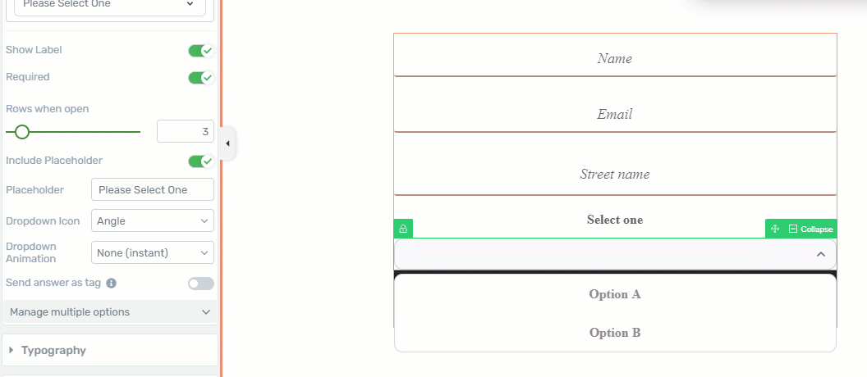Click the move handle icon beside Collapse
Screen dimensions: 867x377
(775, 229)
